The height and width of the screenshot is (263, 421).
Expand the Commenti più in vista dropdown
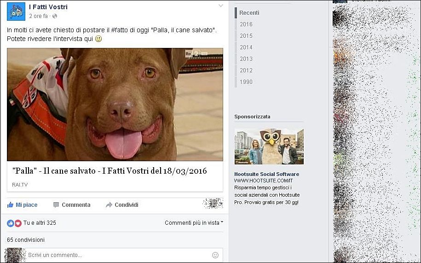(x=194, y=223)
